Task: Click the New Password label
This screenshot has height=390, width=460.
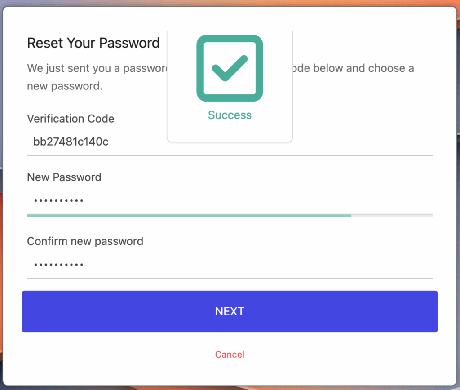Action: pyautogui.click(x=64, y=177)
